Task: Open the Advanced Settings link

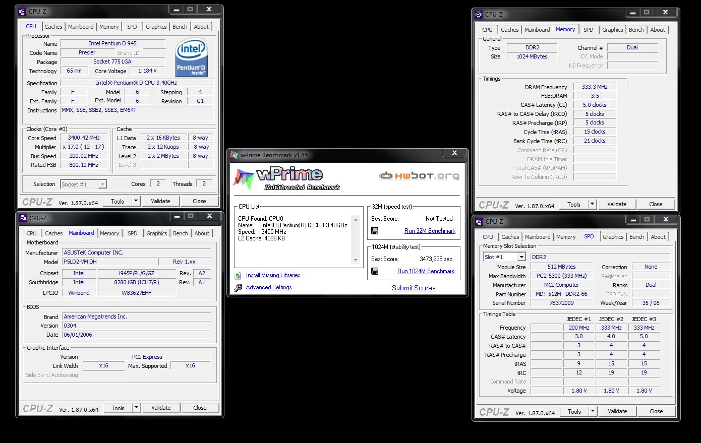Action: pyautogui.click(x=269, y=287)
